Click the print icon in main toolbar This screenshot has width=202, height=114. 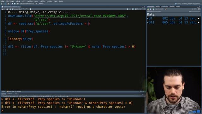tap(18, 4)
